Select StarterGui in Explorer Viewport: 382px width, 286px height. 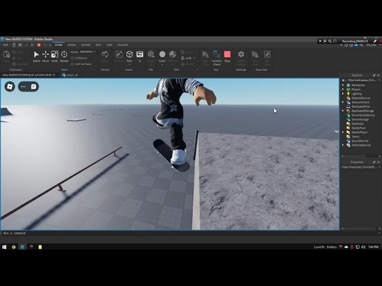[x=358, y=123]
